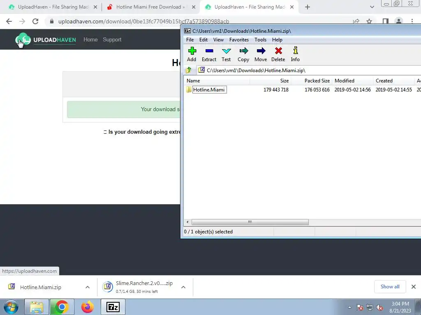Screen dimensions: 421x315
Task: Click the muted volume tray icon
Action: click(379, 308)
